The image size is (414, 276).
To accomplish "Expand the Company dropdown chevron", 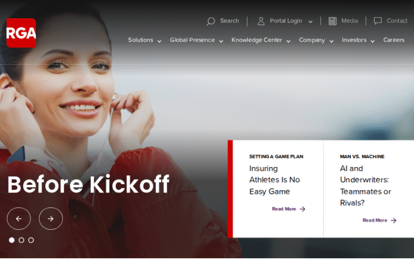I will coord(332,41).
